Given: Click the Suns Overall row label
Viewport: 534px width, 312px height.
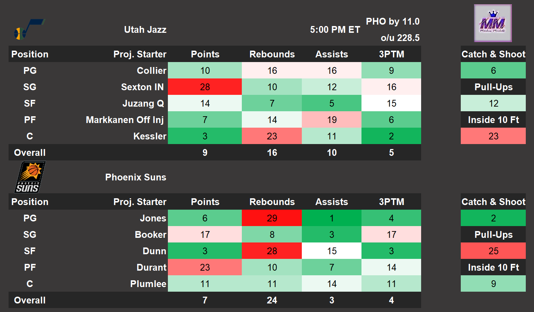Looking at the screenshot, I should [30, 300].
